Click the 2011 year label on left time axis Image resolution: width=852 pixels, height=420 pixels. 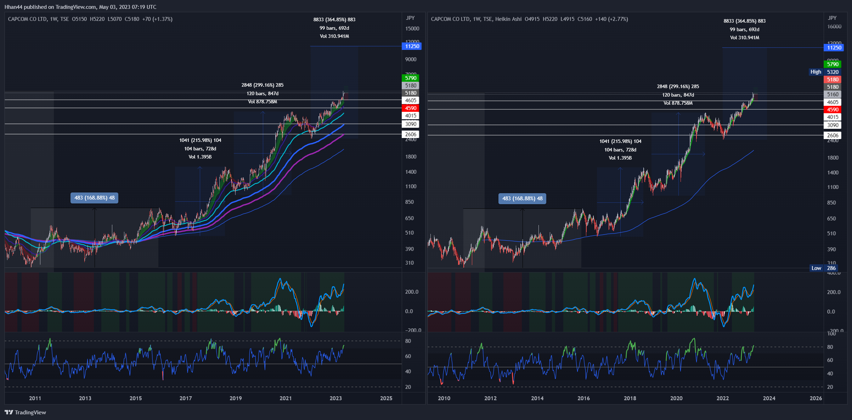click(x=35, y=398)
